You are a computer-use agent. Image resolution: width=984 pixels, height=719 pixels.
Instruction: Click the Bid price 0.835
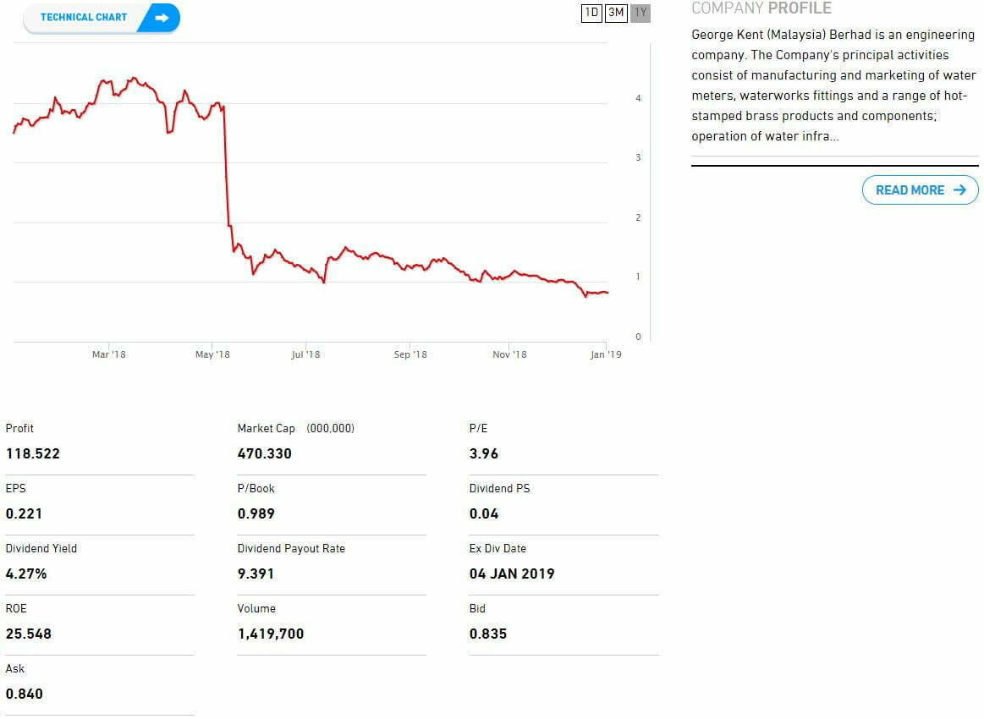488,634
